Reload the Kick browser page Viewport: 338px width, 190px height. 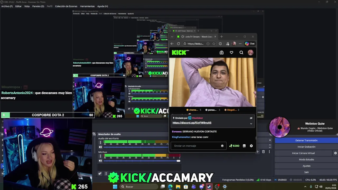(179, 44)
